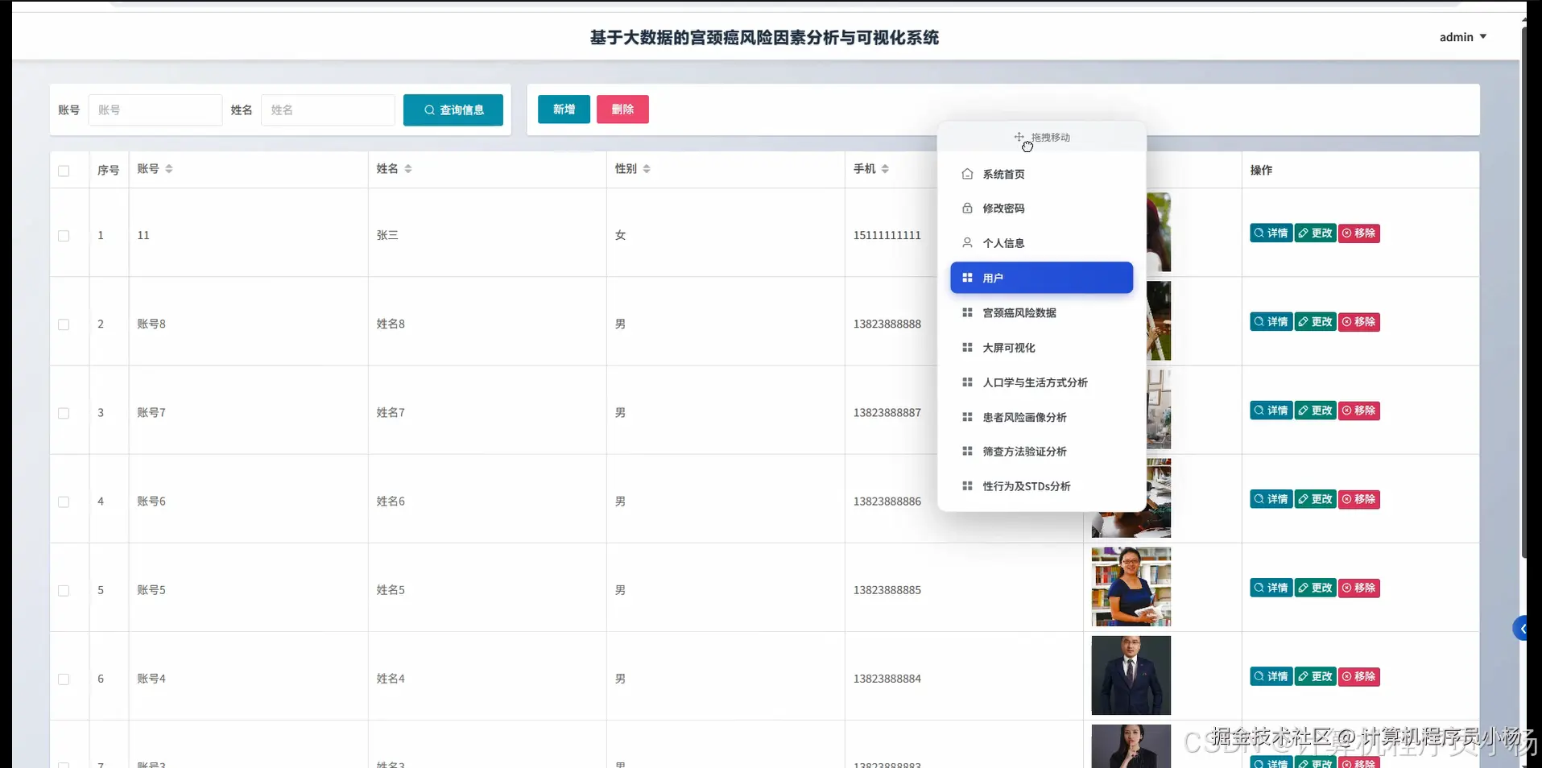Image resolution: width=1542 pixels, height=768 pixels.
Task: Open 个人信息 menu entry
Action: pyautogui.click(x=1041, y=242)
